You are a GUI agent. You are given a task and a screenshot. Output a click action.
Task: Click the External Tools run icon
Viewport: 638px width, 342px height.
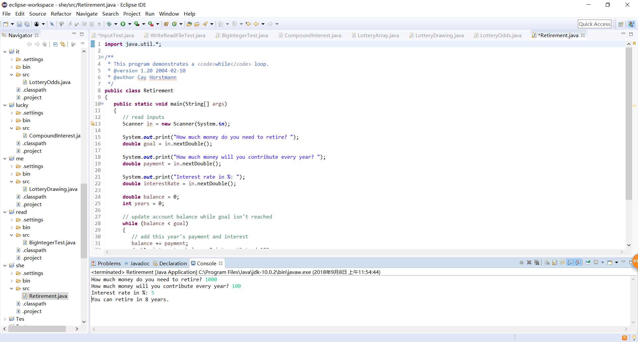[151, 24]
